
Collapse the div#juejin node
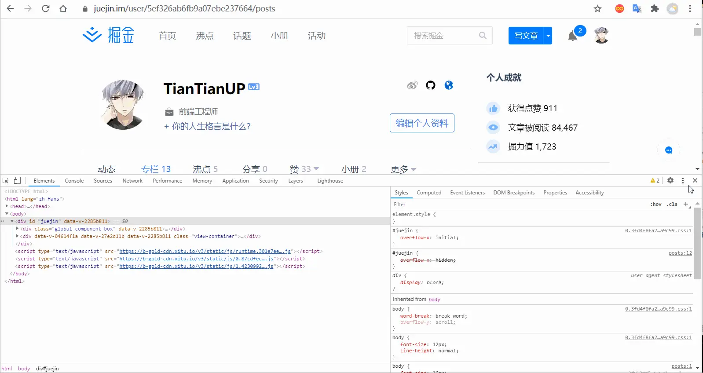(x=12, y=221)
